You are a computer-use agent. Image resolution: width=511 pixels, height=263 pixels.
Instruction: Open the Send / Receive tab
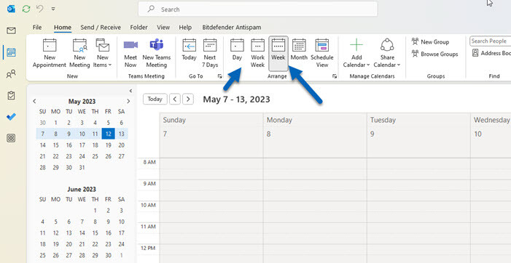pyautogui.click(x=101, y=28)
